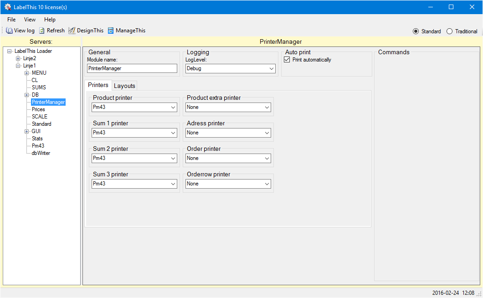Open DesignThis from the toolbar

coord(72,31)
